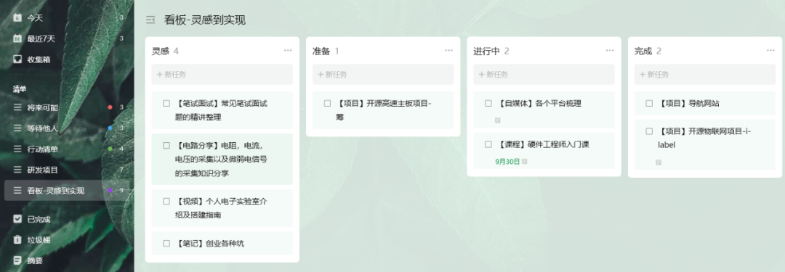Open the Trash bin icon
This screenshot has height=272, width=785.
[17, 239]
